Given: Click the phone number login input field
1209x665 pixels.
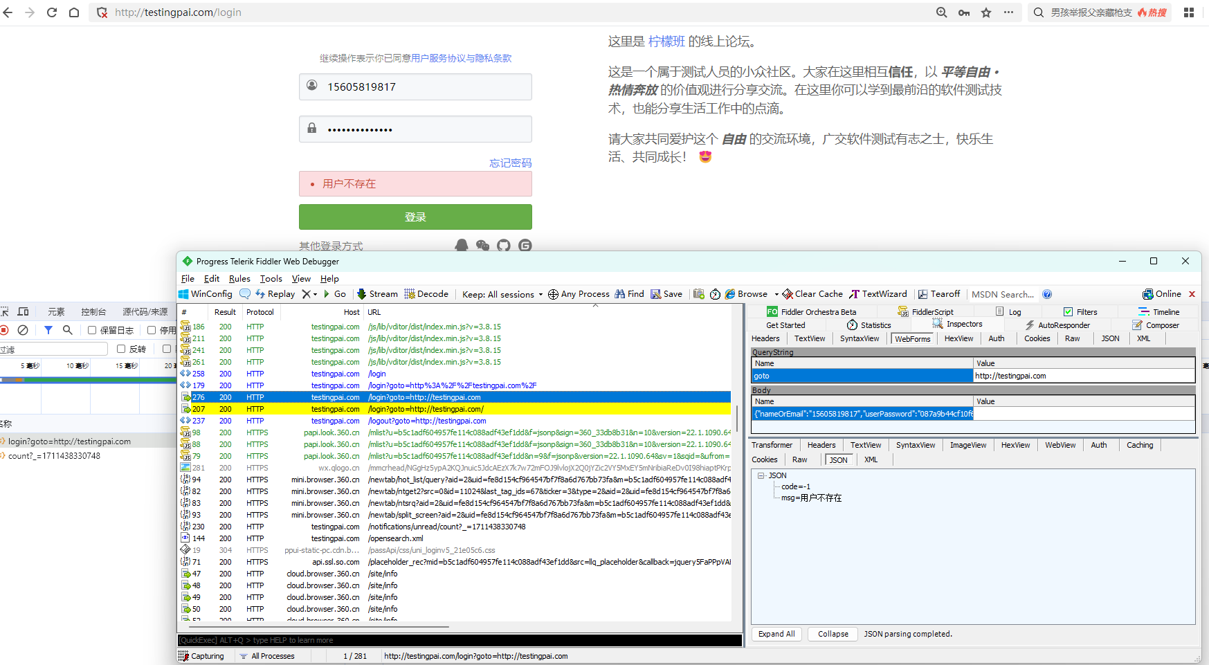Looking at the screenshot, I should coord(415,86).
